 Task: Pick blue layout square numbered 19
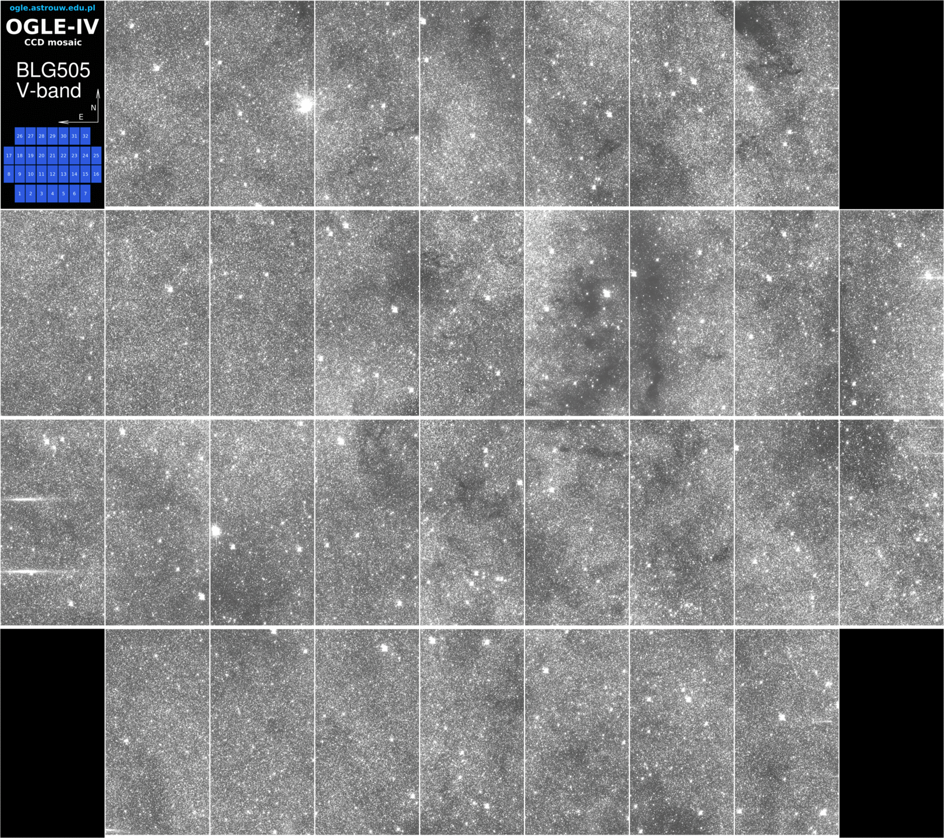pyautogui.click(x=31, y=156)
